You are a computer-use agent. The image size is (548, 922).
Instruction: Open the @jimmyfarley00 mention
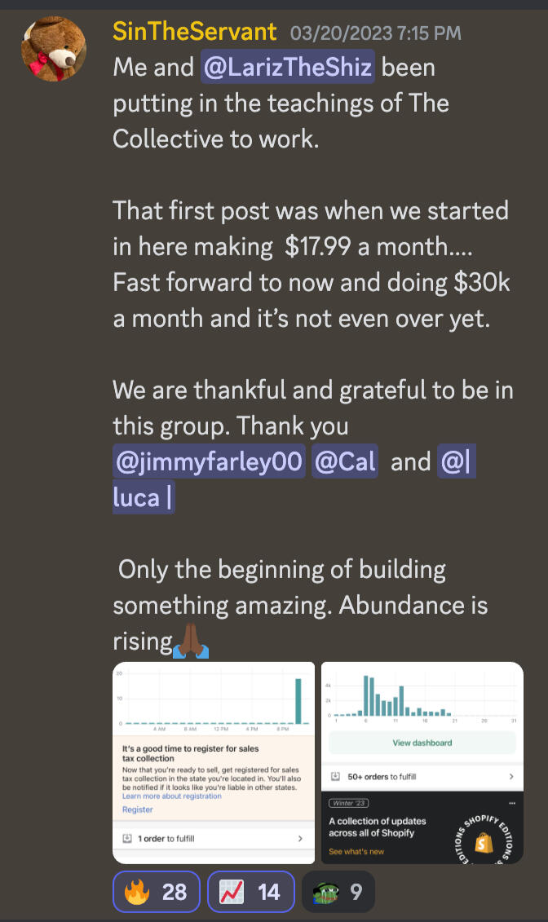click(209, 462)
